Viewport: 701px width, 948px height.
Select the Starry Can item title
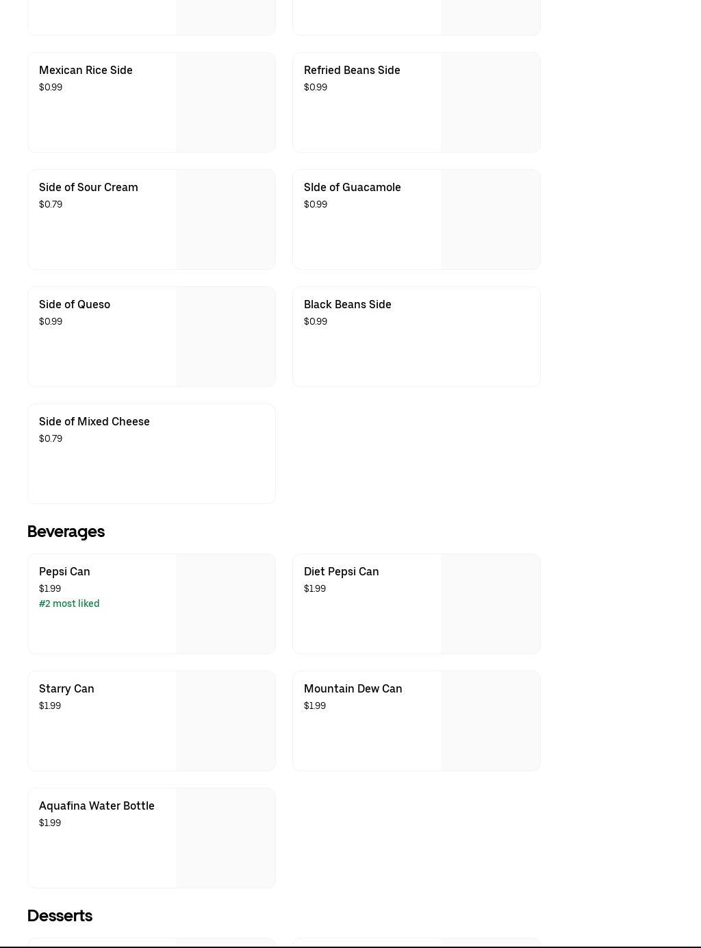pos(66,689)
